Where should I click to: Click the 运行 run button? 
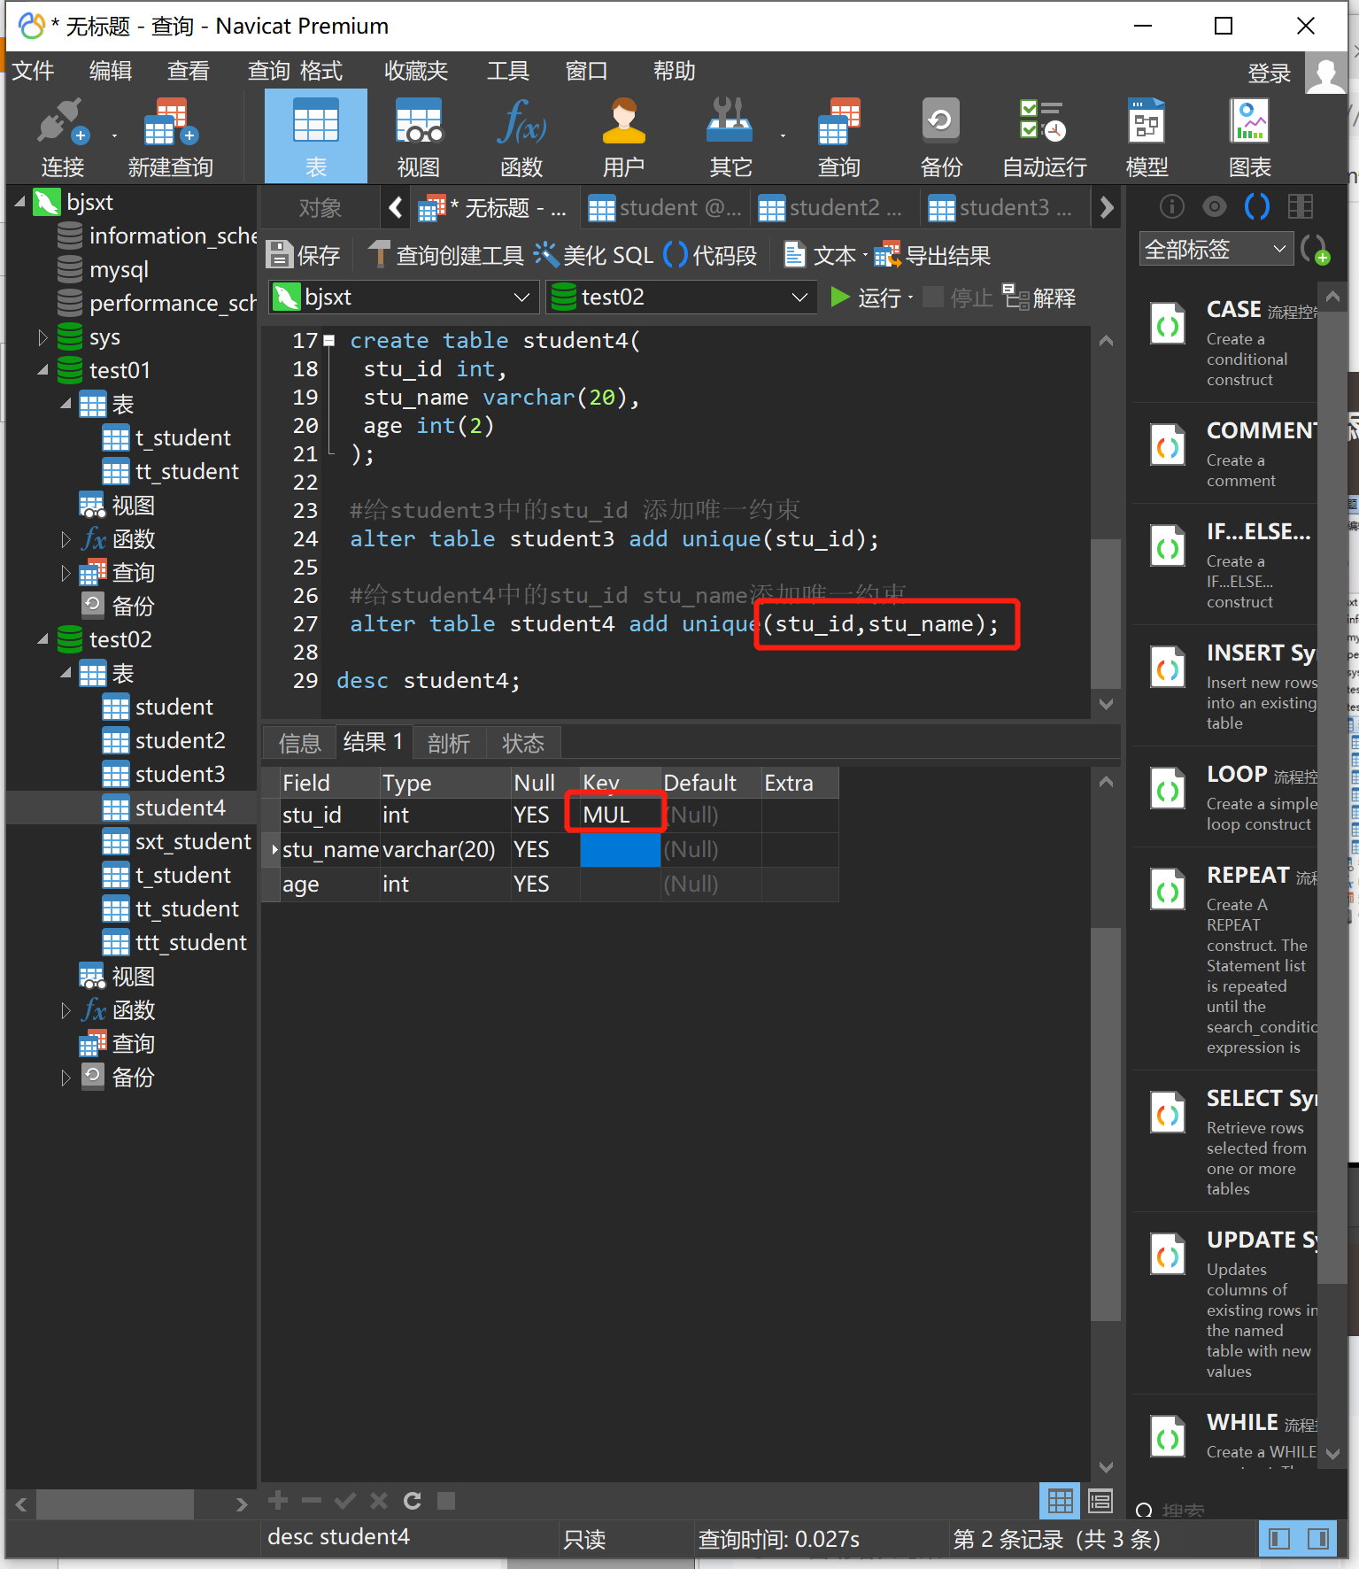[x=867, y=298]
